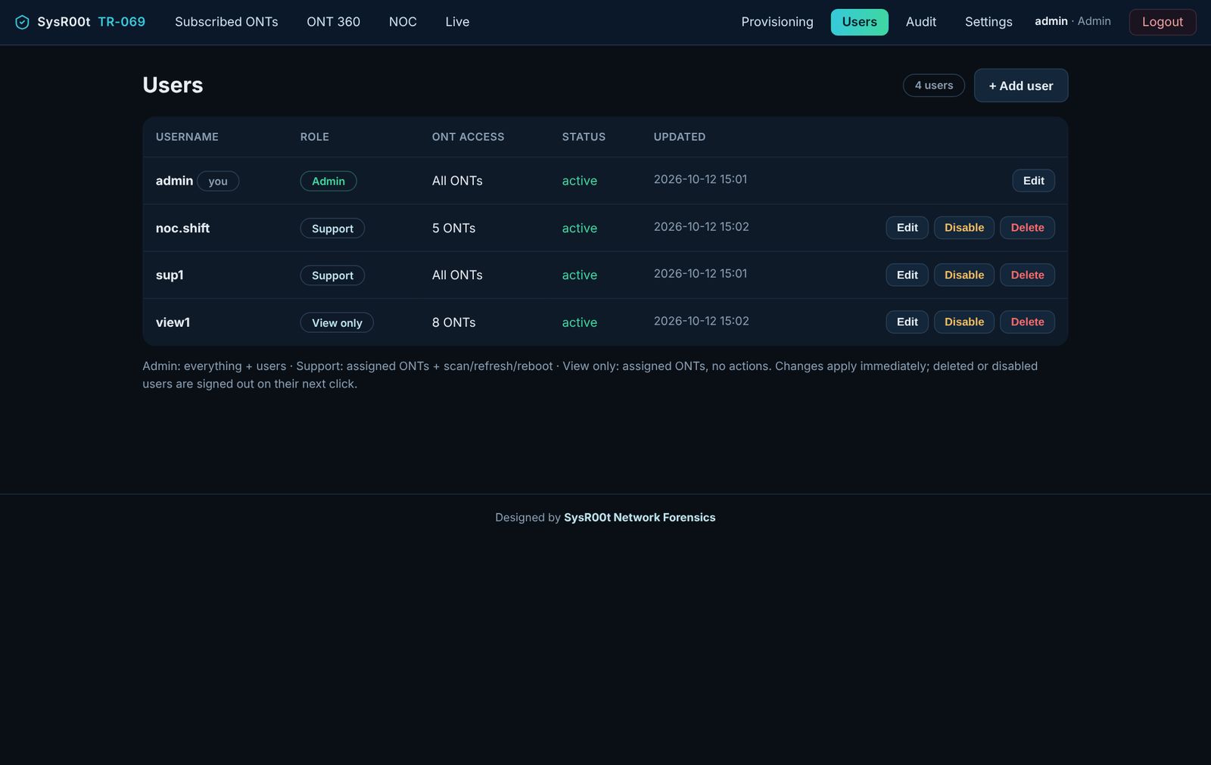Disable the noc.shift user
The height and width of the screenshot is (765, 1211).
[x=964, y=228]
